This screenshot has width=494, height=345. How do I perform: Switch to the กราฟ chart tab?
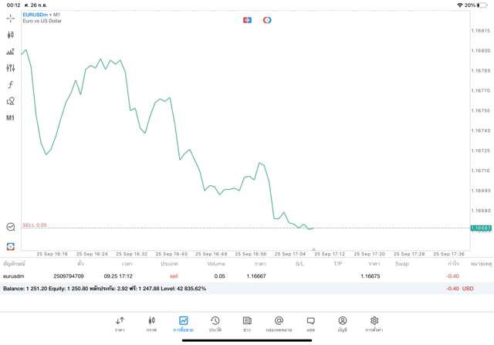pyautogui.click(x=151, y=323)
